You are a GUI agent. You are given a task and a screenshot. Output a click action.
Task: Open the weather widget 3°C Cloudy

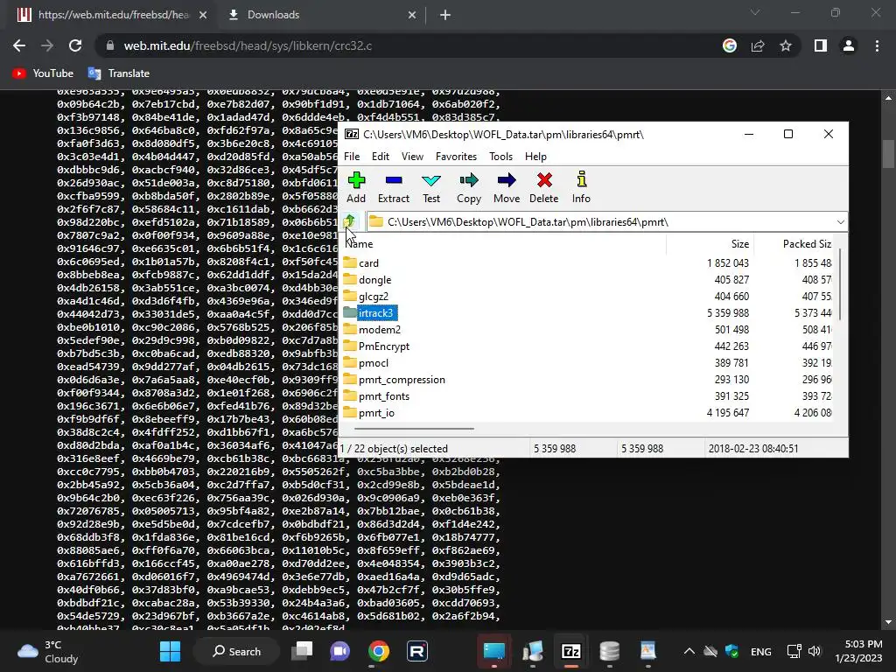(48, 651)
